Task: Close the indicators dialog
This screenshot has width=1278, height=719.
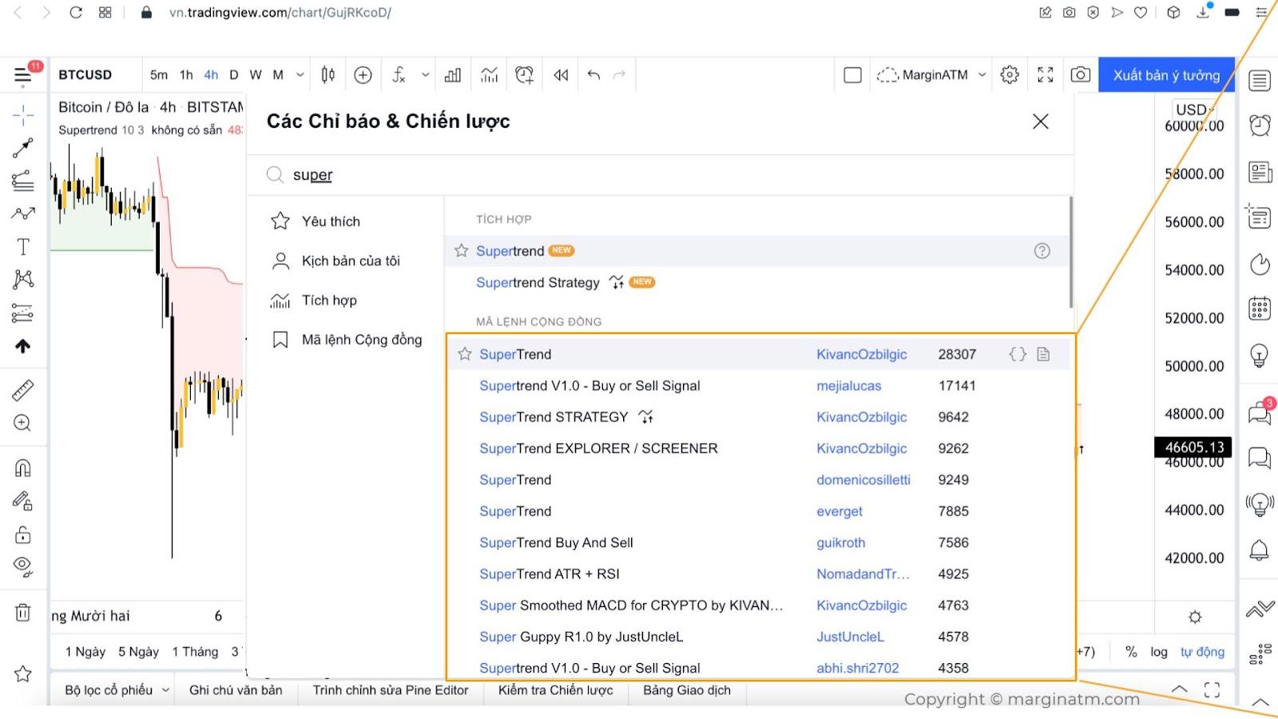Action: tap(1040, 121)
